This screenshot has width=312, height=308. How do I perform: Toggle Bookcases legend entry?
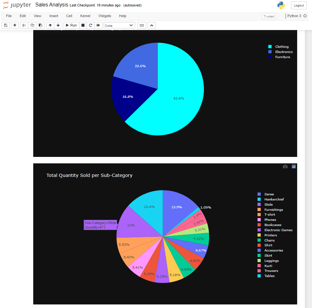click(269, 225)
